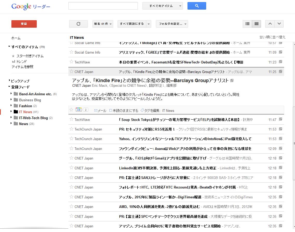Star the opened article in footer bar

(71, 110)
